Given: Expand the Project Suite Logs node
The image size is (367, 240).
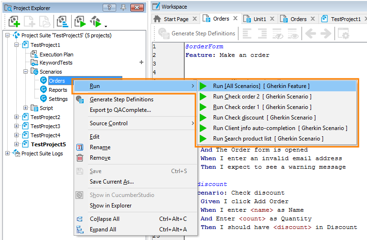Looking at the screenshot, I should [8, 153].
